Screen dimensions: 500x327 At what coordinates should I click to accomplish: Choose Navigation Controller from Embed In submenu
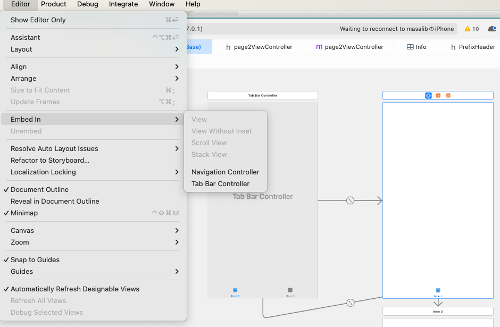click(x=226, y=172)
